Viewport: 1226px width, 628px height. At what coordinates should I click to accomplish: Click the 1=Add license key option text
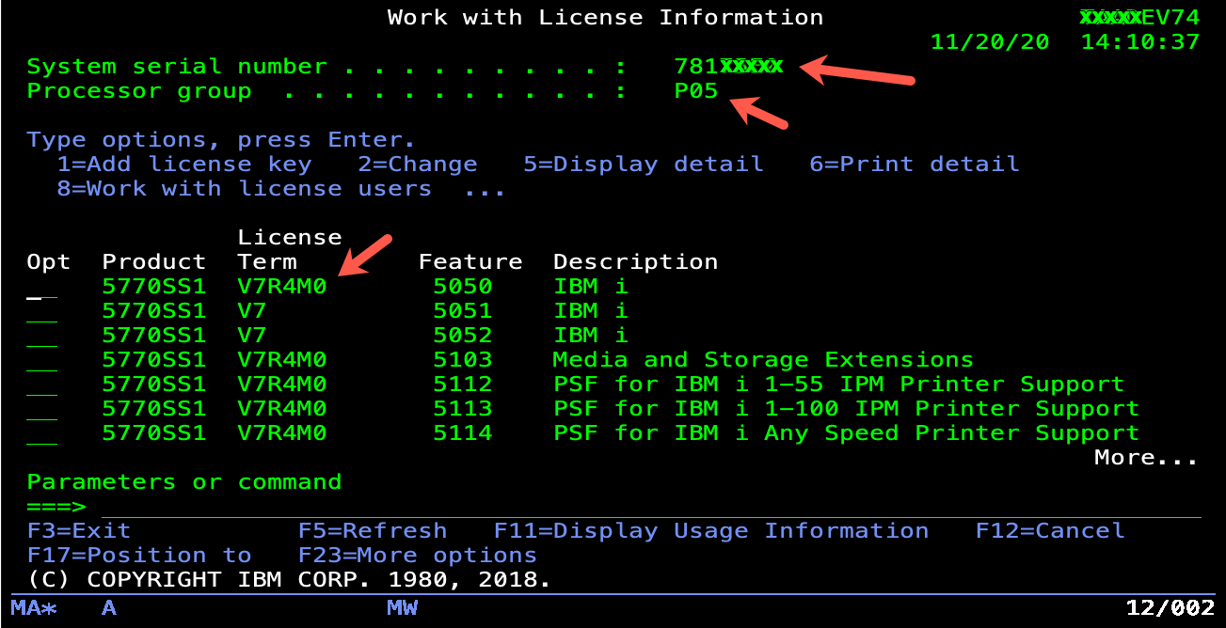click(x=184, y=165)
